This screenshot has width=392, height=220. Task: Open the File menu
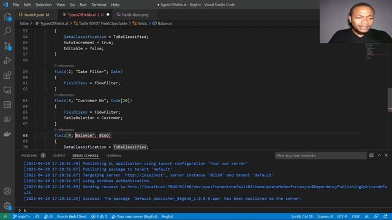coord(16,4)
